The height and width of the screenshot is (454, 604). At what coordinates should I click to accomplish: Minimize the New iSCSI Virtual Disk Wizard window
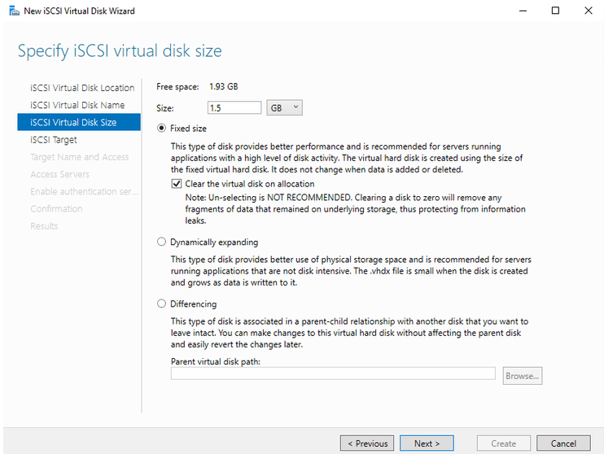tap(519, 11)
